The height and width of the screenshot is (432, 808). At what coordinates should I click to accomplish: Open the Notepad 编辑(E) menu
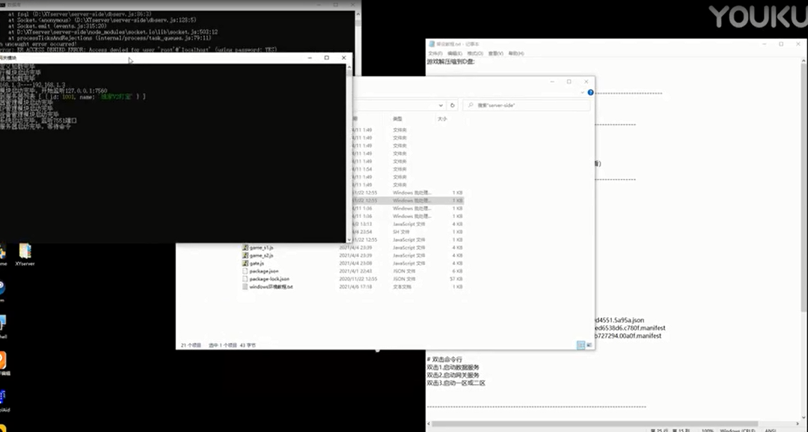[455, 54]
